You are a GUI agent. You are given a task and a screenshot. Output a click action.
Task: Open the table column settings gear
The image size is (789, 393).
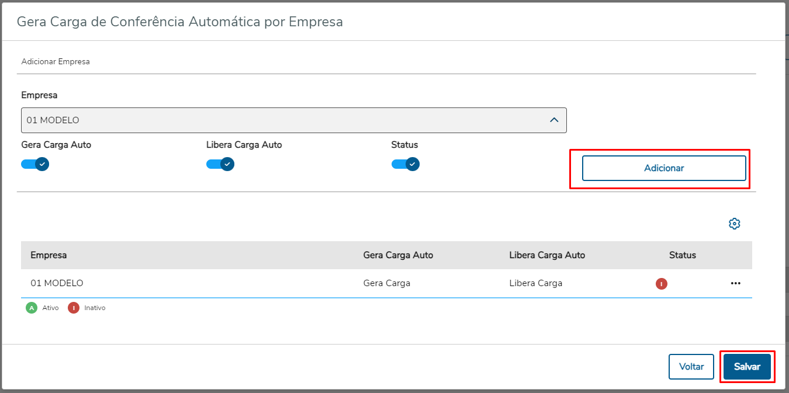click(x=735, y=224)
